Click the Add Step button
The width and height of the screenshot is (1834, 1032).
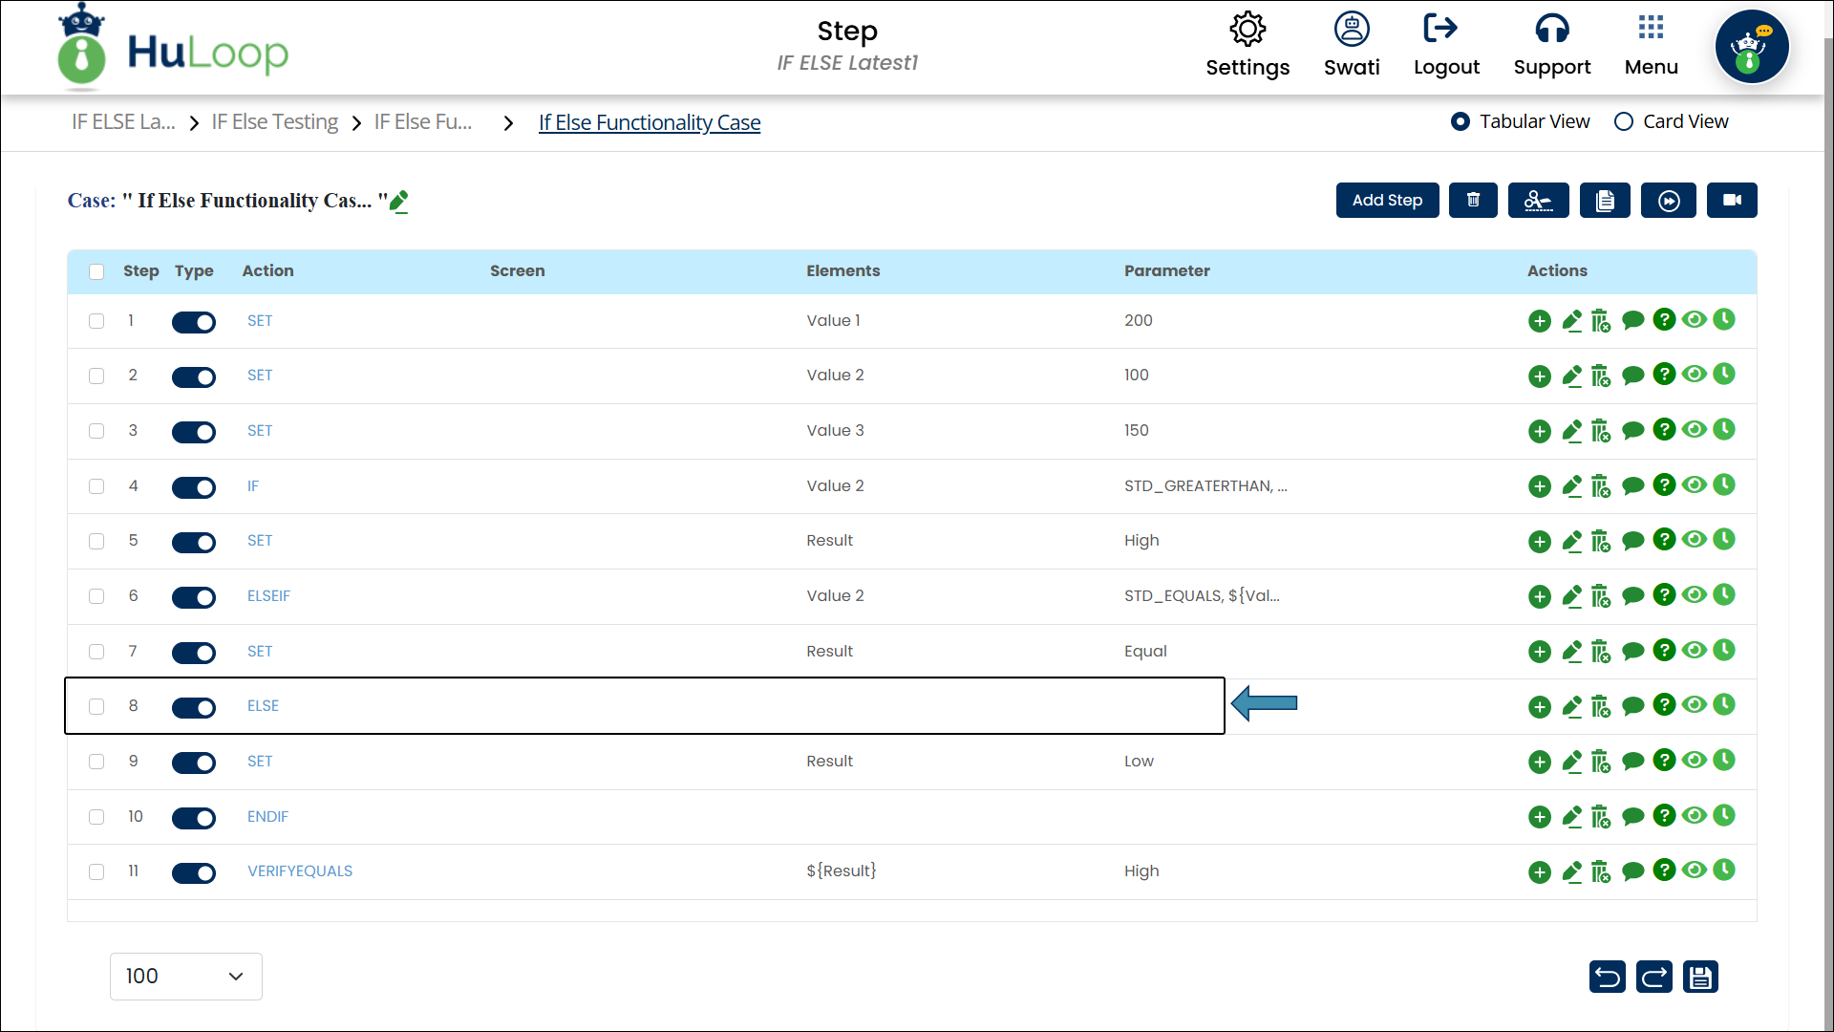tap(1387, 200)
